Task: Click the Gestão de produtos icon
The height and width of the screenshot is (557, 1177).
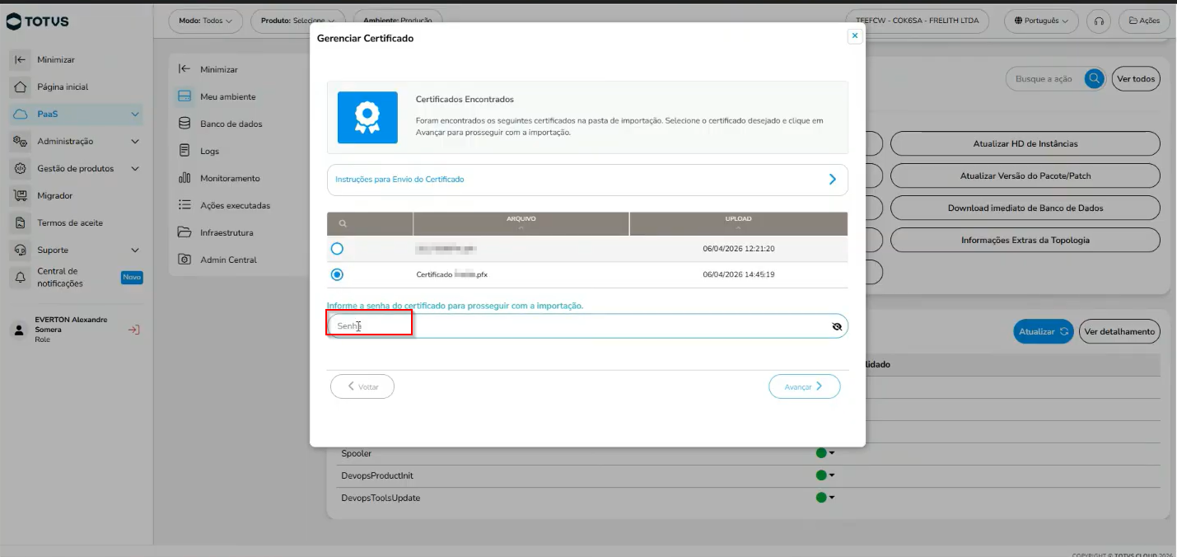Action: (x=21, y=169)
